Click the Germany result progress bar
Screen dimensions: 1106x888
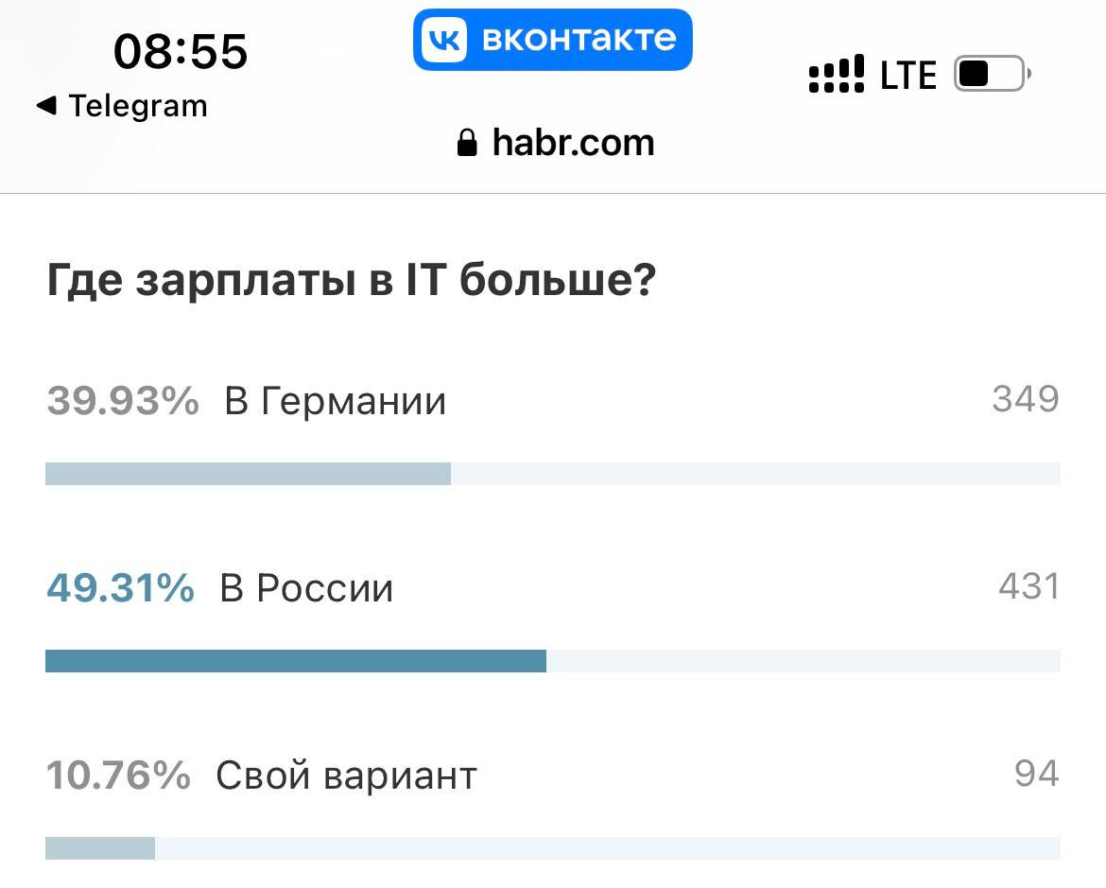click(x=552, y=474)
